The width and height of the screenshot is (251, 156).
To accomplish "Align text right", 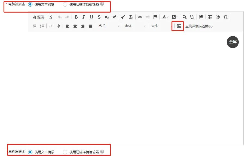I will (x=83, y=26).
